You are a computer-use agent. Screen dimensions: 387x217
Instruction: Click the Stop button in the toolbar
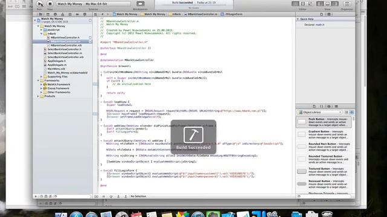coord(50,4)
